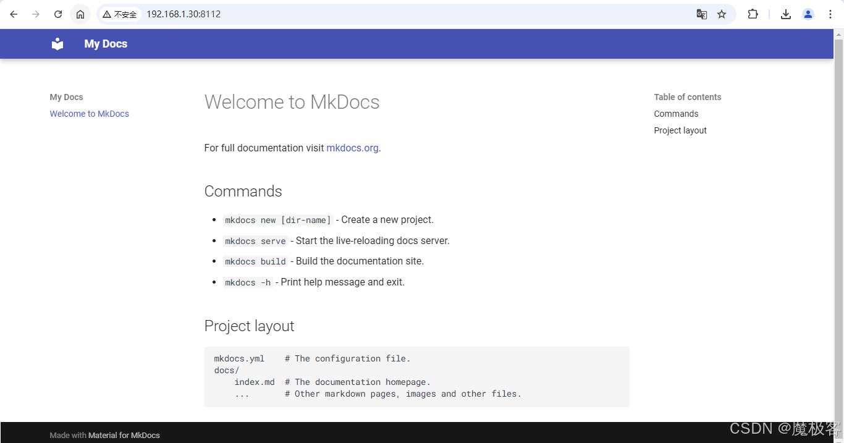Click the browser forward arrow

[36, 14]
